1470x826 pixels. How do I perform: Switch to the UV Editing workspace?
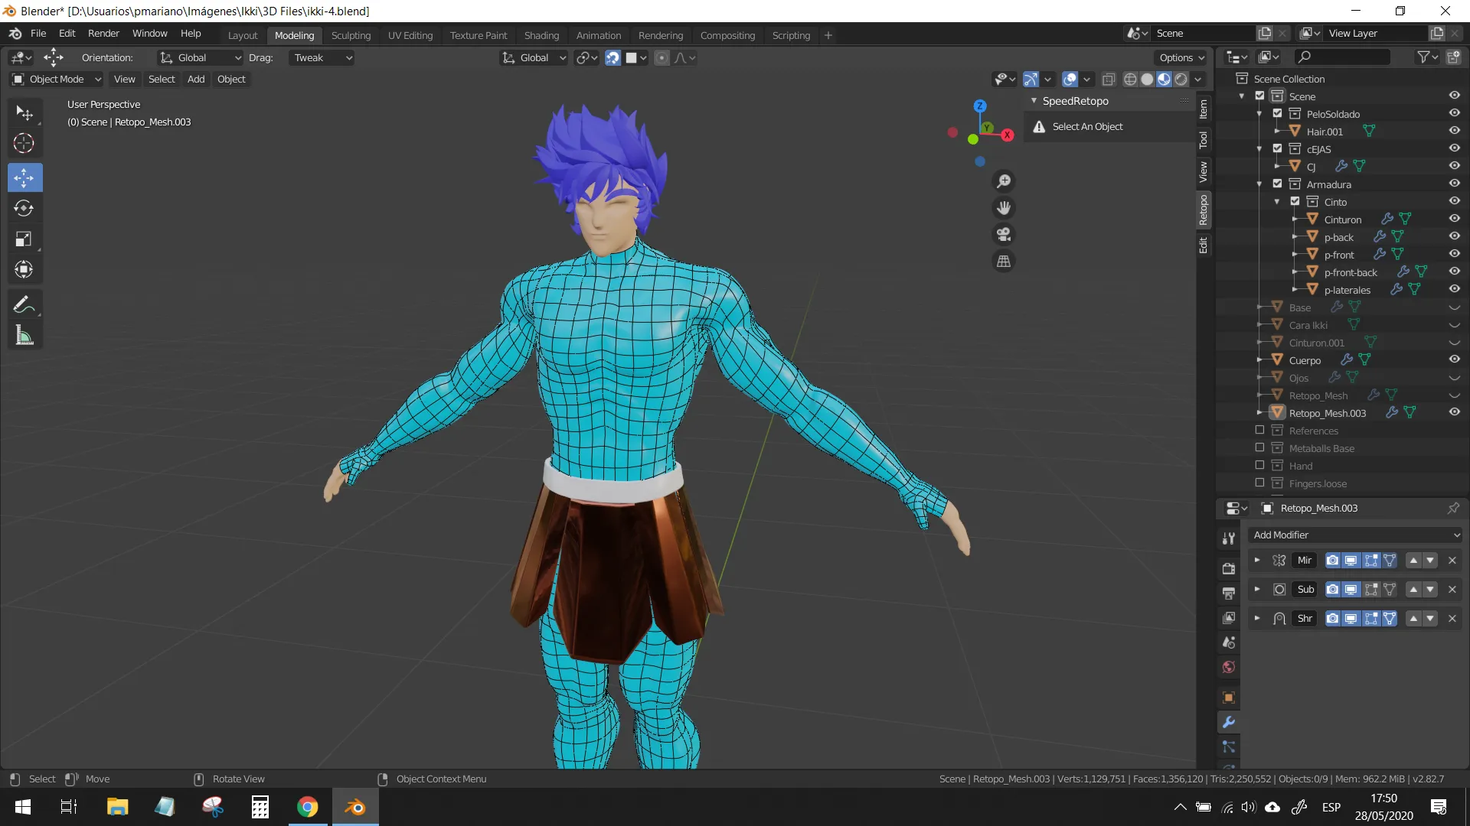(410, 36)
